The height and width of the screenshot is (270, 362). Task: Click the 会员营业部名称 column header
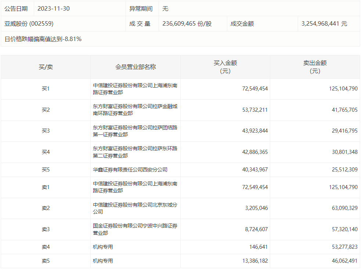[x=135, y=67]
